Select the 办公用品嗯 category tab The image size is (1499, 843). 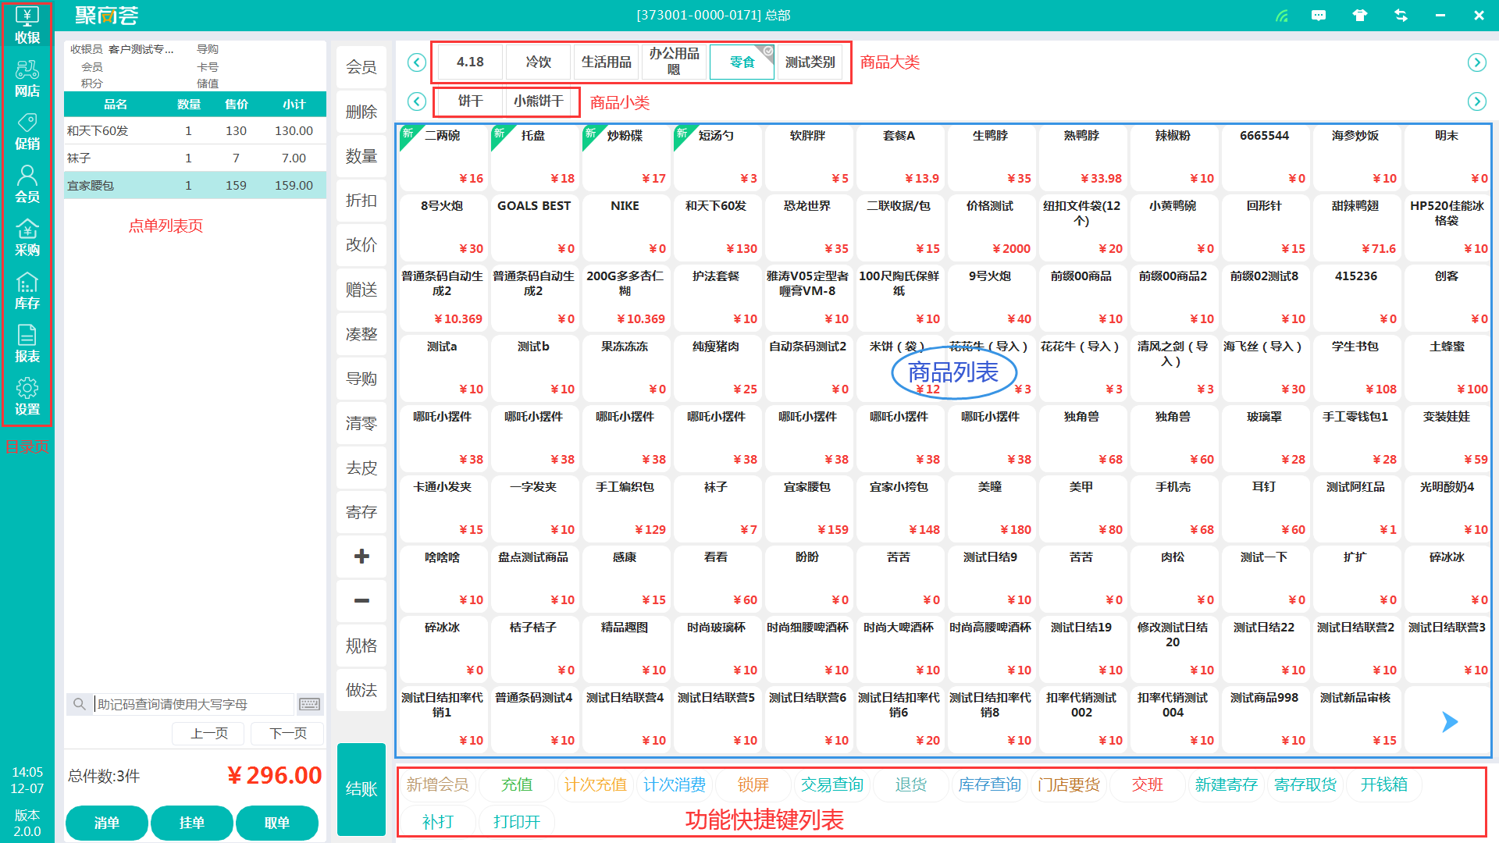(674, 62)
